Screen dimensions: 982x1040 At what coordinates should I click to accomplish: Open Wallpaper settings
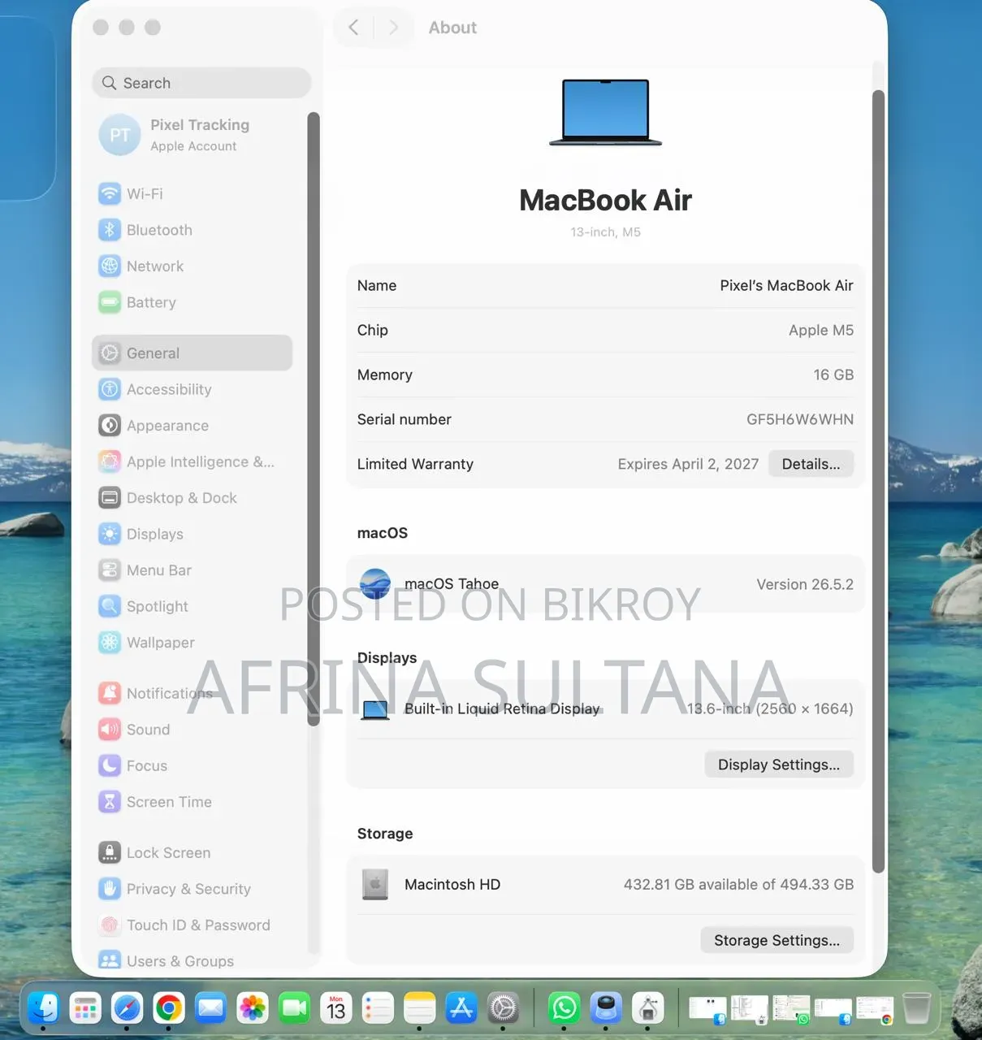click(192, 643)
